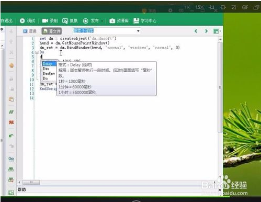Click the greyed copy icon in sidebar
Image resolution: width=261 pixels, height=202 pixels.
coord(12,89)
